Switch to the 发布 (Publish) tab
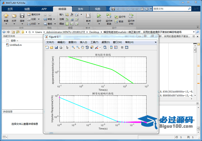Image resolution: width=202 pixels, height=141 pixels. 81,9
